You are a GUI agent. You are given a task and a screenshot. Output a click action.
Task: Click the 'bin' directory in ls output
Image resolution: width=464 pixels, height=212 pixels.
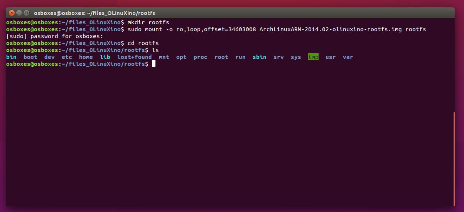(11, 57)
